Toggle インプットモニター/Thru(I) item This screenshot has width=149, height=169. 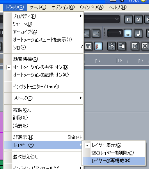pyautogui.click(x=44, y=87)
